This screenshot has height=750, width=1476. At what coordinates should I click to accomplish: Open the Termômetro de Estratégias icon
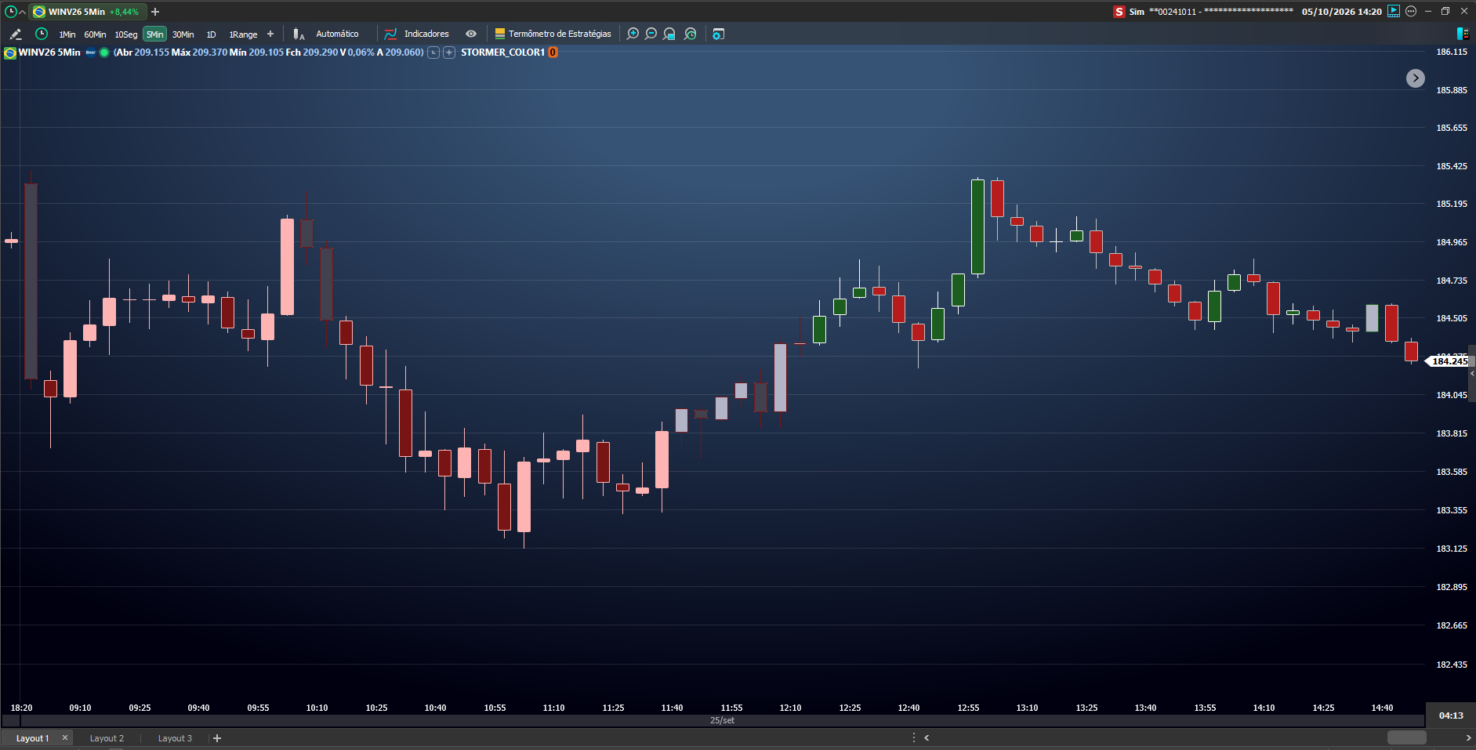click(x=499, y=34)
